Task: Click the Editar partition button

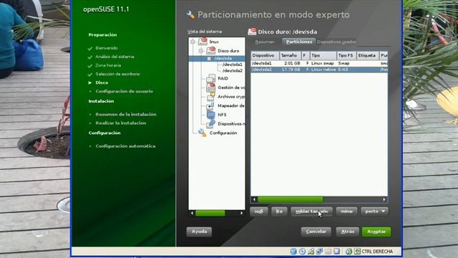Action: coord(279,211)
